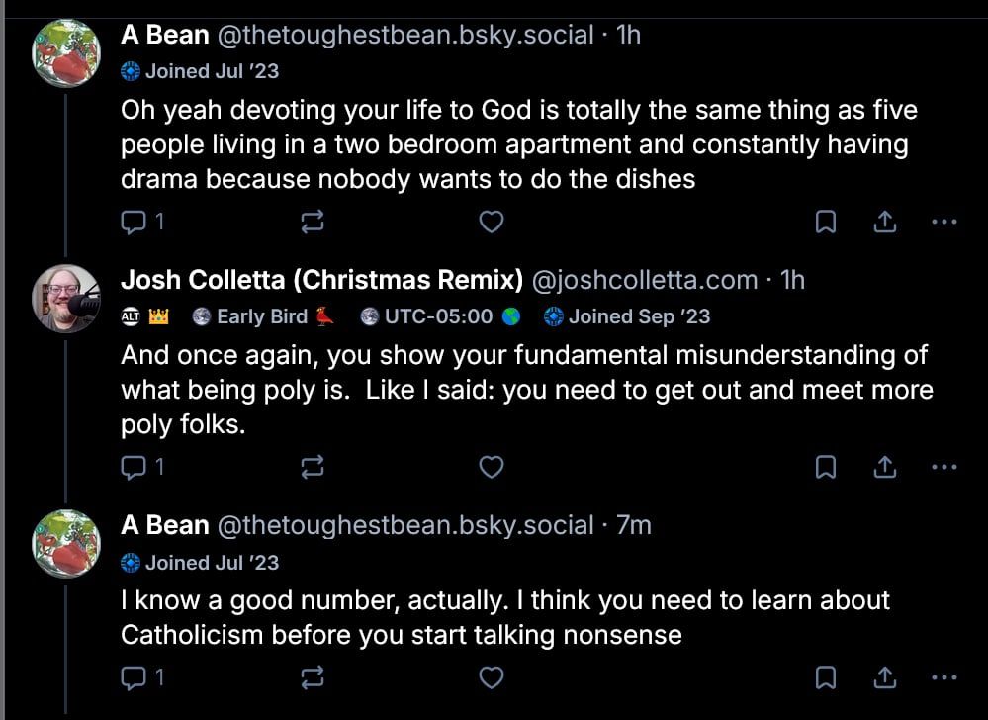Repost A Bean's first post
The image size is (988, 720).
pos(313,222)
